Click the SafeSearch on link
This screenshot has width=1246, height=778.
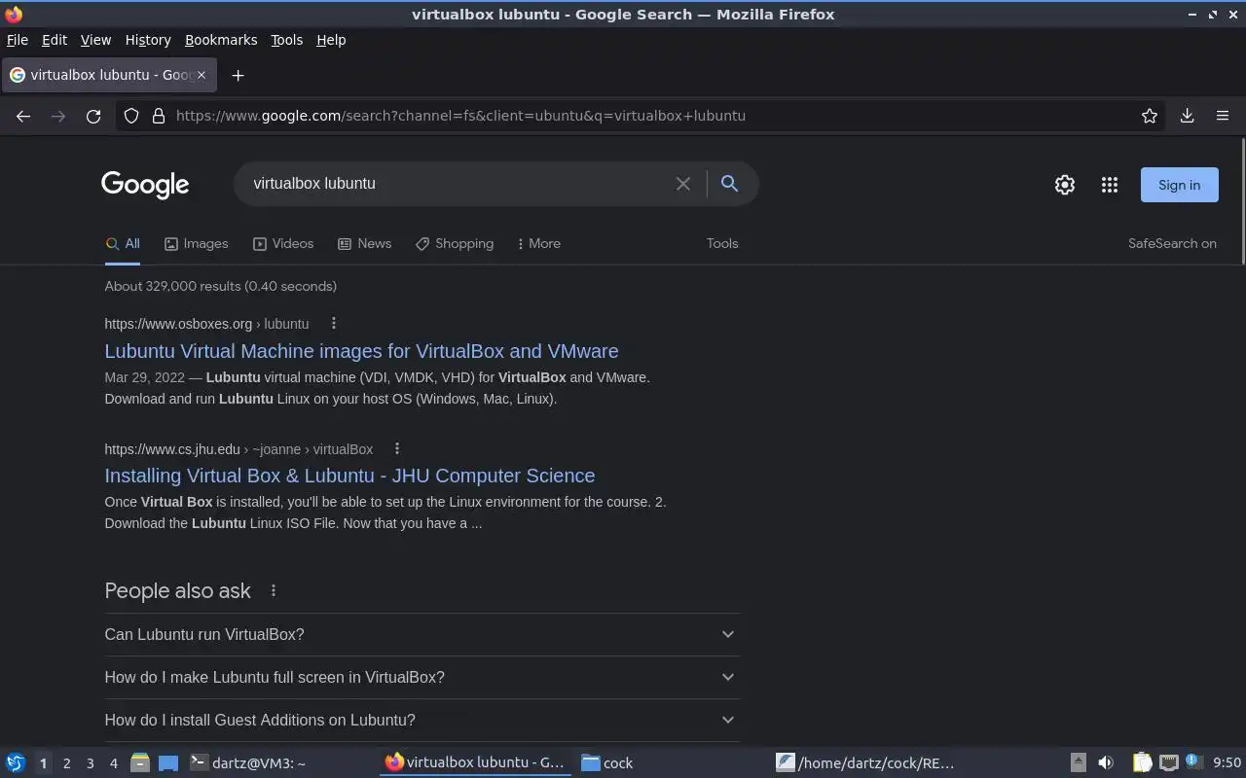[1172, 244]
